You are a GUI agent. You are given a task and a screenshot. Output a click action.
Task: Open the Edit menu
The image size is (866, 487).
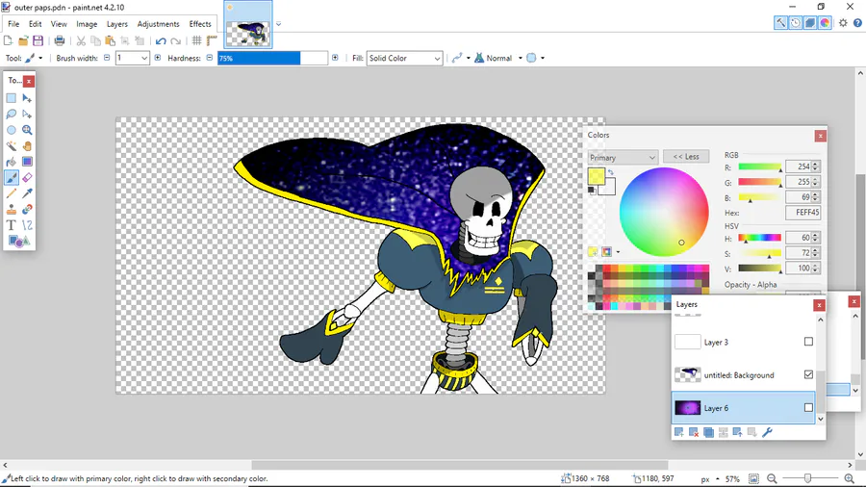(36, 24)
